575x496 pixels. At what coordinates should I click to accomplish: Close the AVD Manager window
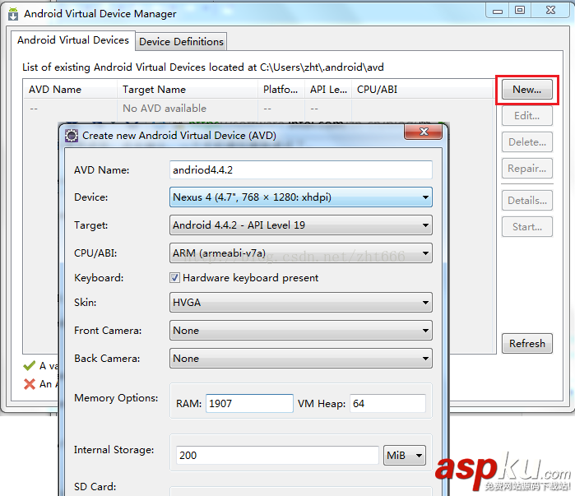click(x=550, y=10)
